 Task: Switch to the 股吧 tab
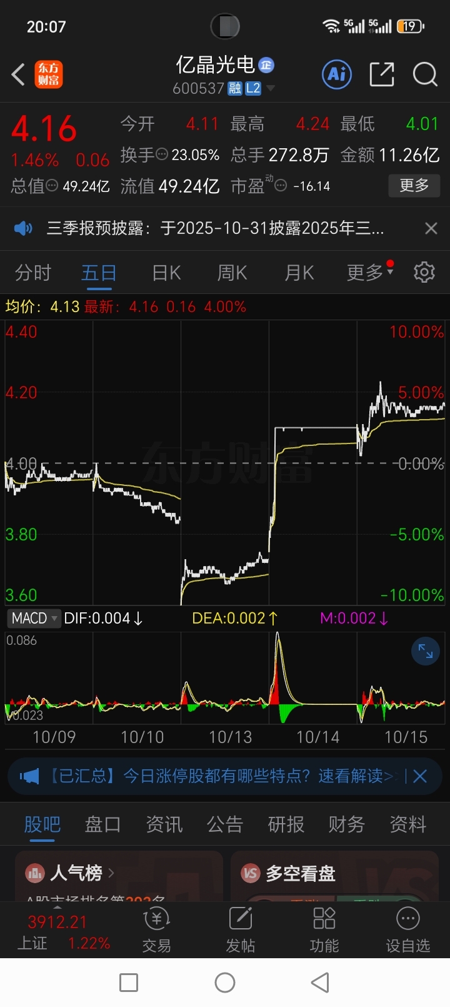point(42,824)
